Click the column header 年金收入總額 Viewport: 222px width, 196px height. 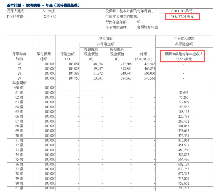pos(184,38)
